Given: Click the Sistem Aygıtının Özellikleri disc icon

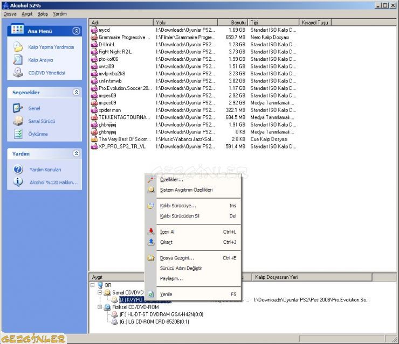Looking at the screenshot, I should pos(151,190).
